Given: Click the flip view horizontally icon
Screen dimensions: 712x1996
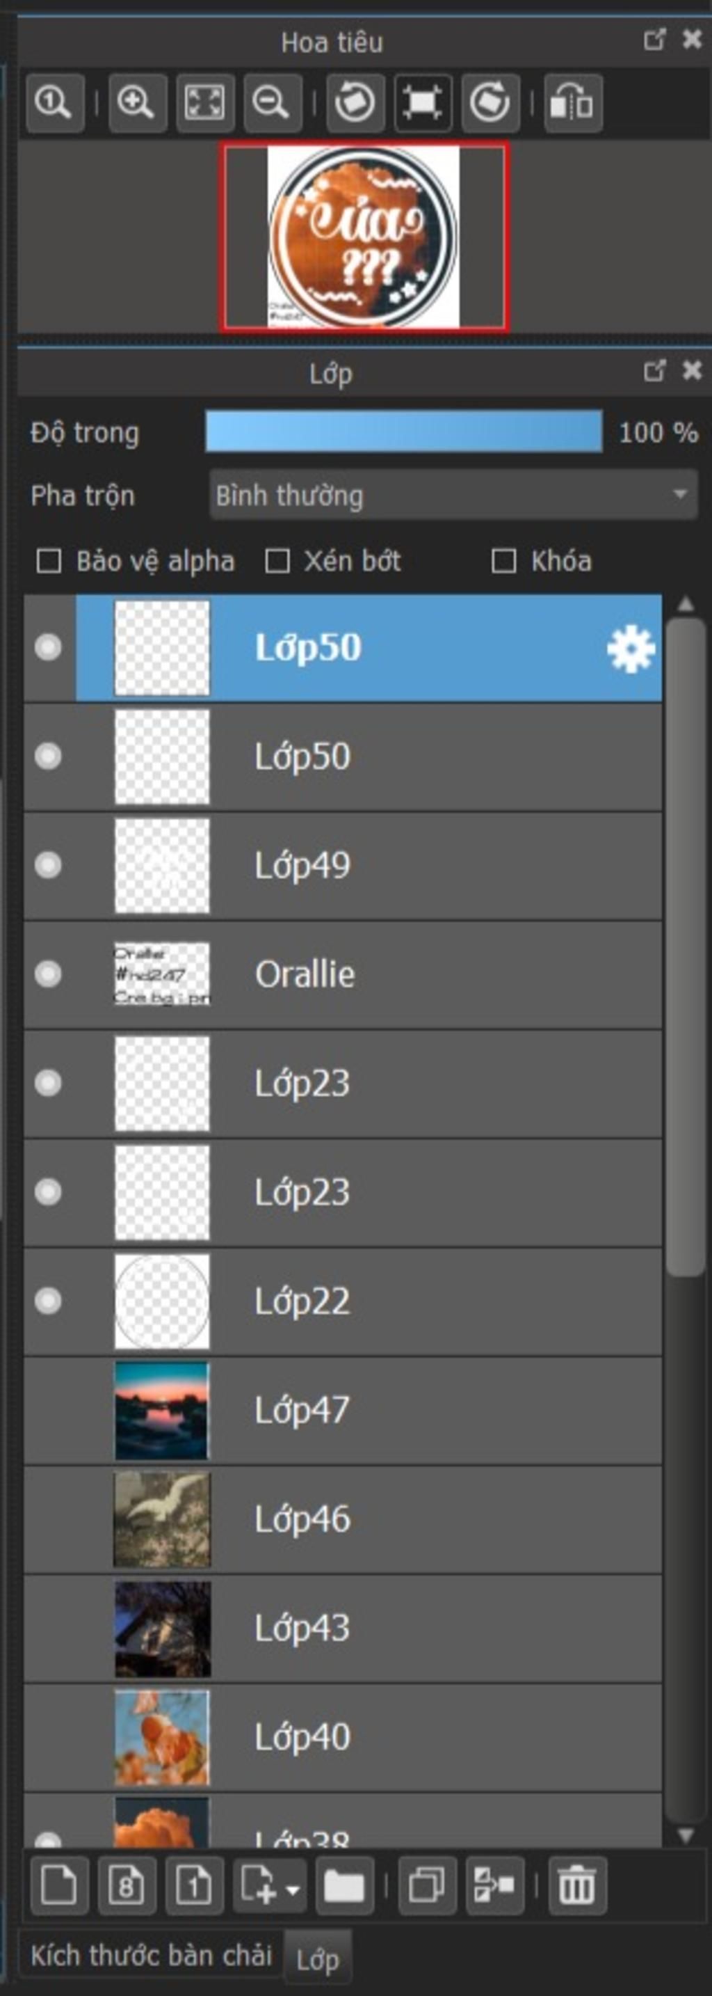Looking at the screenshot, I should (x=573, y=103).
